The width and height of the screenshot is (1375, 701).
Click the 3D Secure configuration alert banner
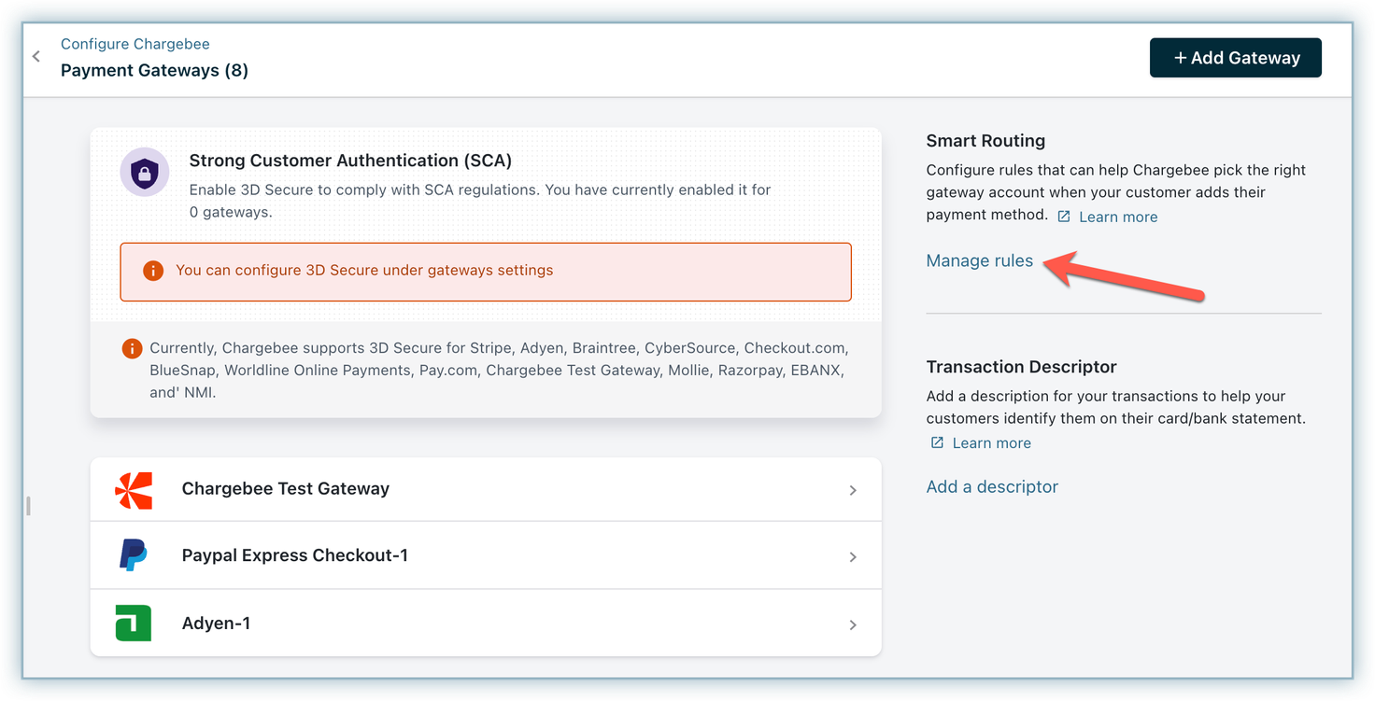486,272
